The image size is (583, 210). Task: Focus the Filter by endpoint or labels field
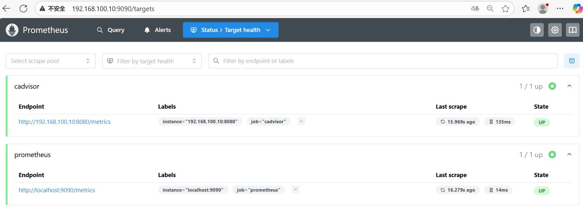[x=383, y=61]
